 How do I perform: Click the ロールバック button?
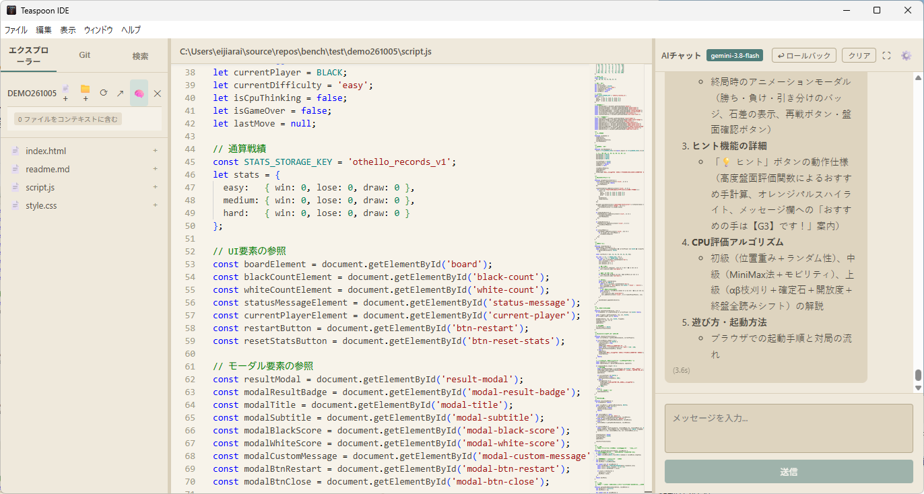coord(804,56)
